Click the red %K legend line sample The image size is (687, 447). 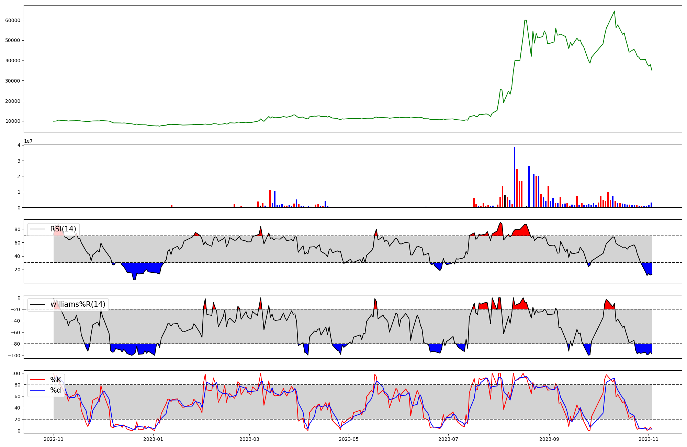pos(38,380)
